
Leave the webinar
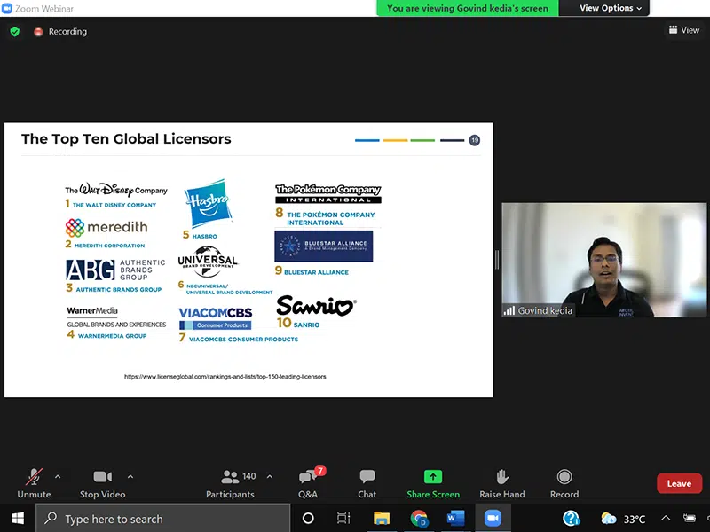[679, 483]
